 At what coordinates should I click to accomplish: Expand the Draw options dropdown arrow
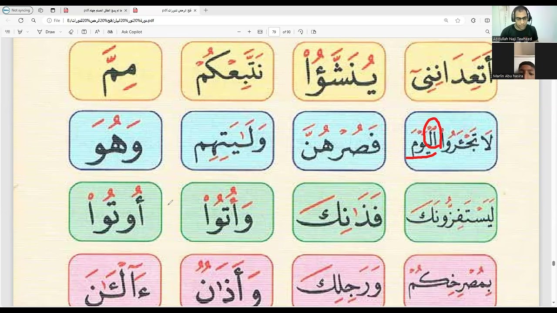point(60,32)
